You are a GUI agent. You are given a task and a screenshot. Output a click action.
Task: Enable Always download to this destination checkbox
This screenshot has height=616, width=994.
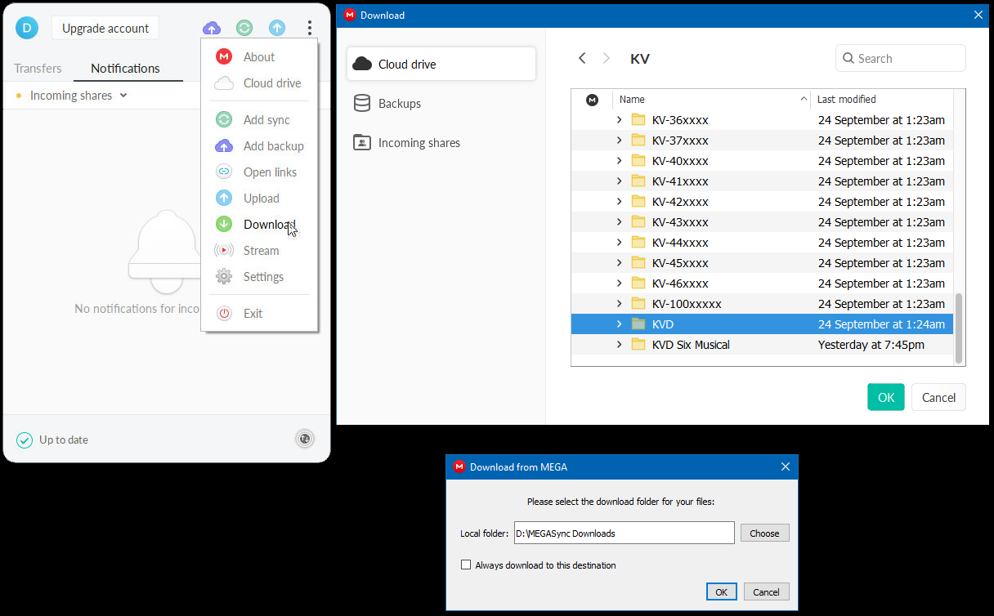[x=466, y=565]
